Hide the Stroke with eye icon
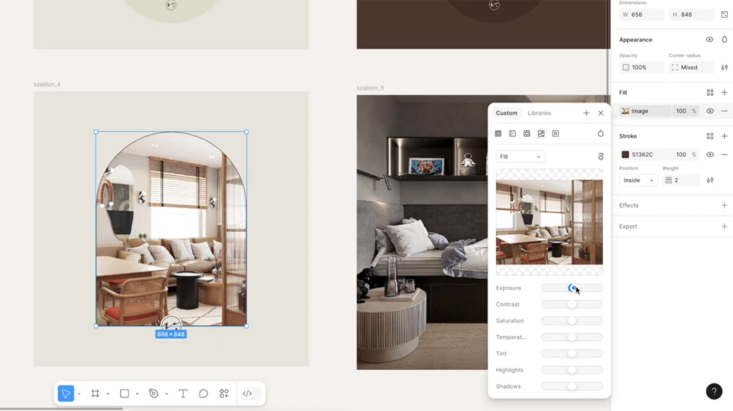Image resolution: width=733 pixels, height=411 pixels. tap(710, 155)
